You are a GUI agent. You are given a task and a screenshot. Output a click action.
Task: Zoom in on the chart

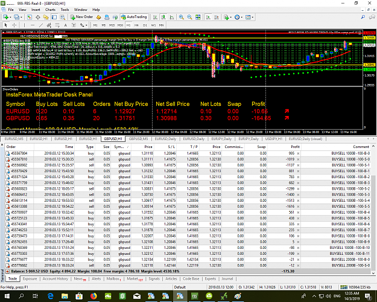pos(182,17)
